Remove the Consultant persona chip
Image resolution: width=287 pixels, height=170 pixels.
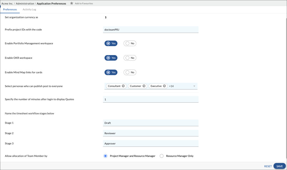(123, 86)
